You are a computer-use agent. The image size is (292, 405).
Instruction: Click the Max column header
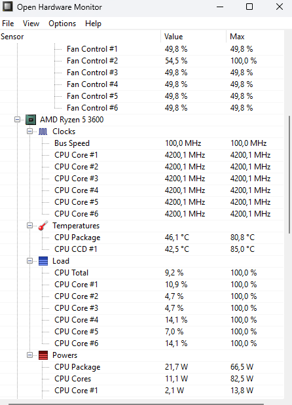pyautogui.click(x=255, y=37)
